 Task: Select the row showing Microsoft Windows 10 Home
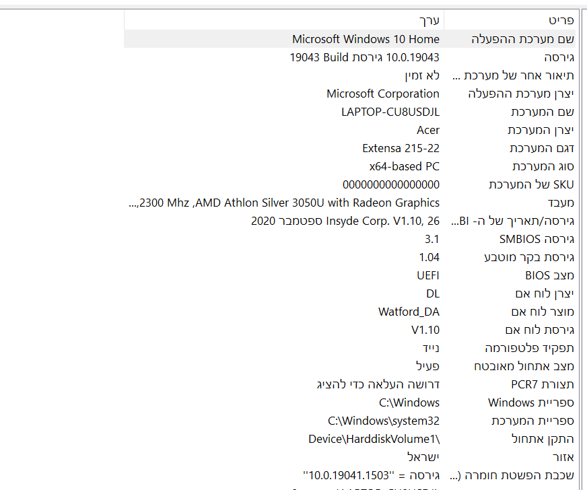(366, 39)
